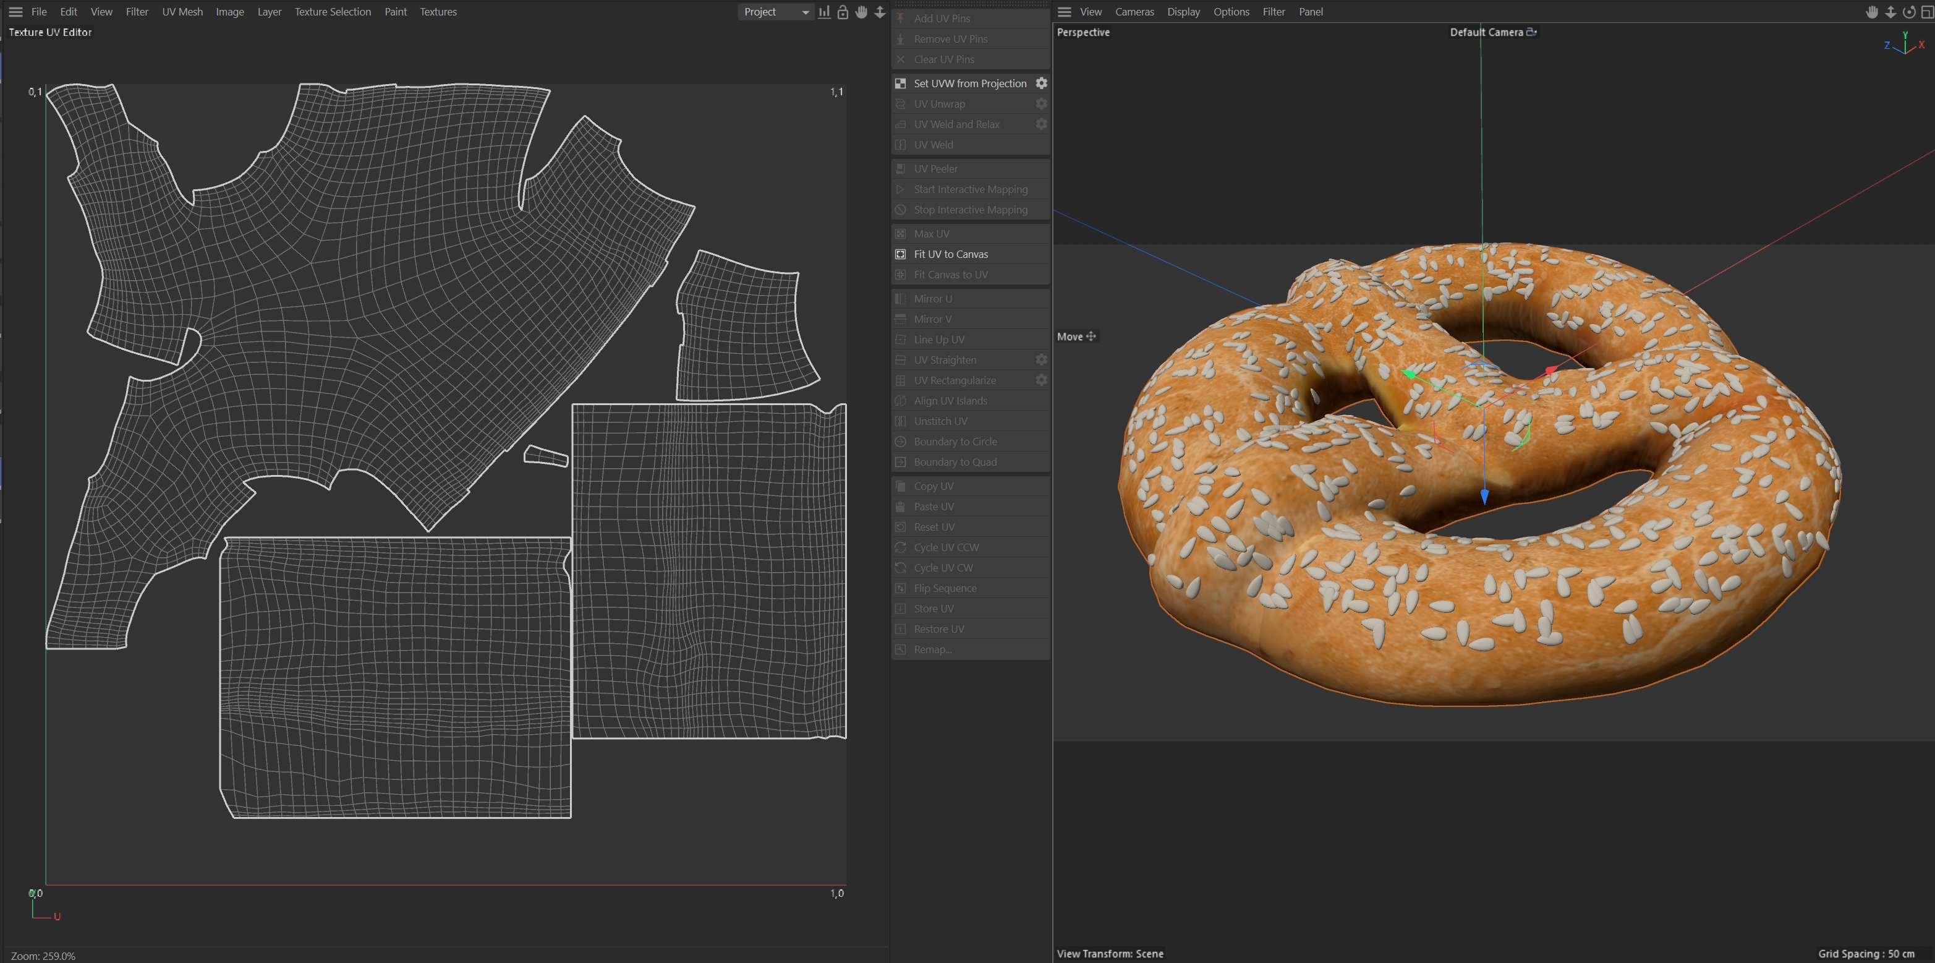The image size is (1935, 963).
Task: Click the Fit UV to Canvas icon
Action: [x=900, y=254]
